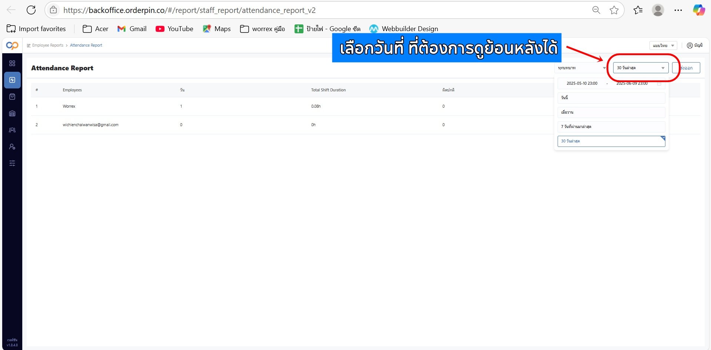Click Import favorites
The width and height of the screenshot is (711, 350).
(x=36, y=29)
